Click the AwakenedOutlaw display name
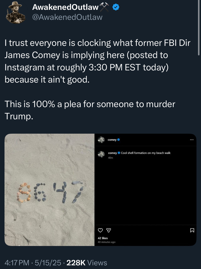The image size is (201, 269). click(65, 7)
